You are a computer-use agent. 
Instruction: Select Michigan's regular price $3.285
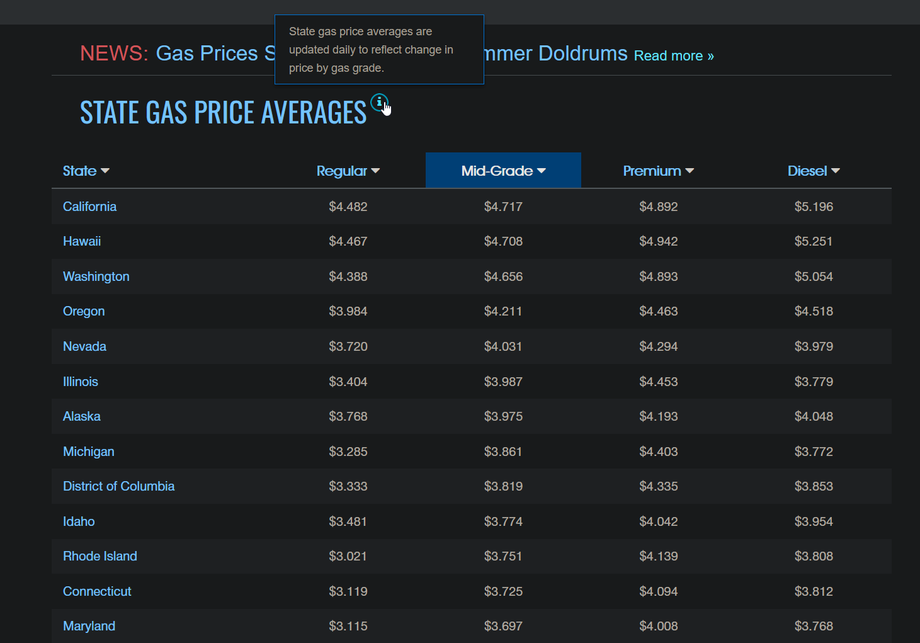[x=348, y=452]
